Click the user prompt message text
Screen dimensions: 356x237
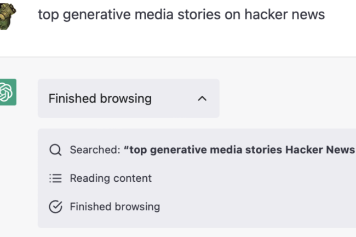[x=181, y=15]
